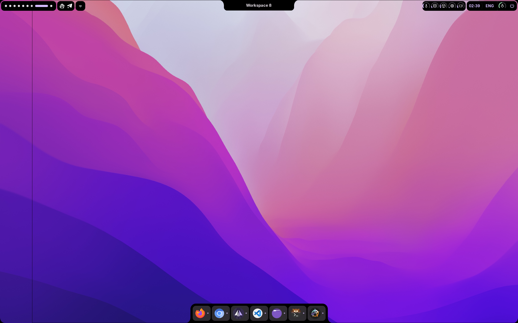The image size is (518, 323).
Task: Open the calendar from the 02:39 clock
Action: [474, 6]
